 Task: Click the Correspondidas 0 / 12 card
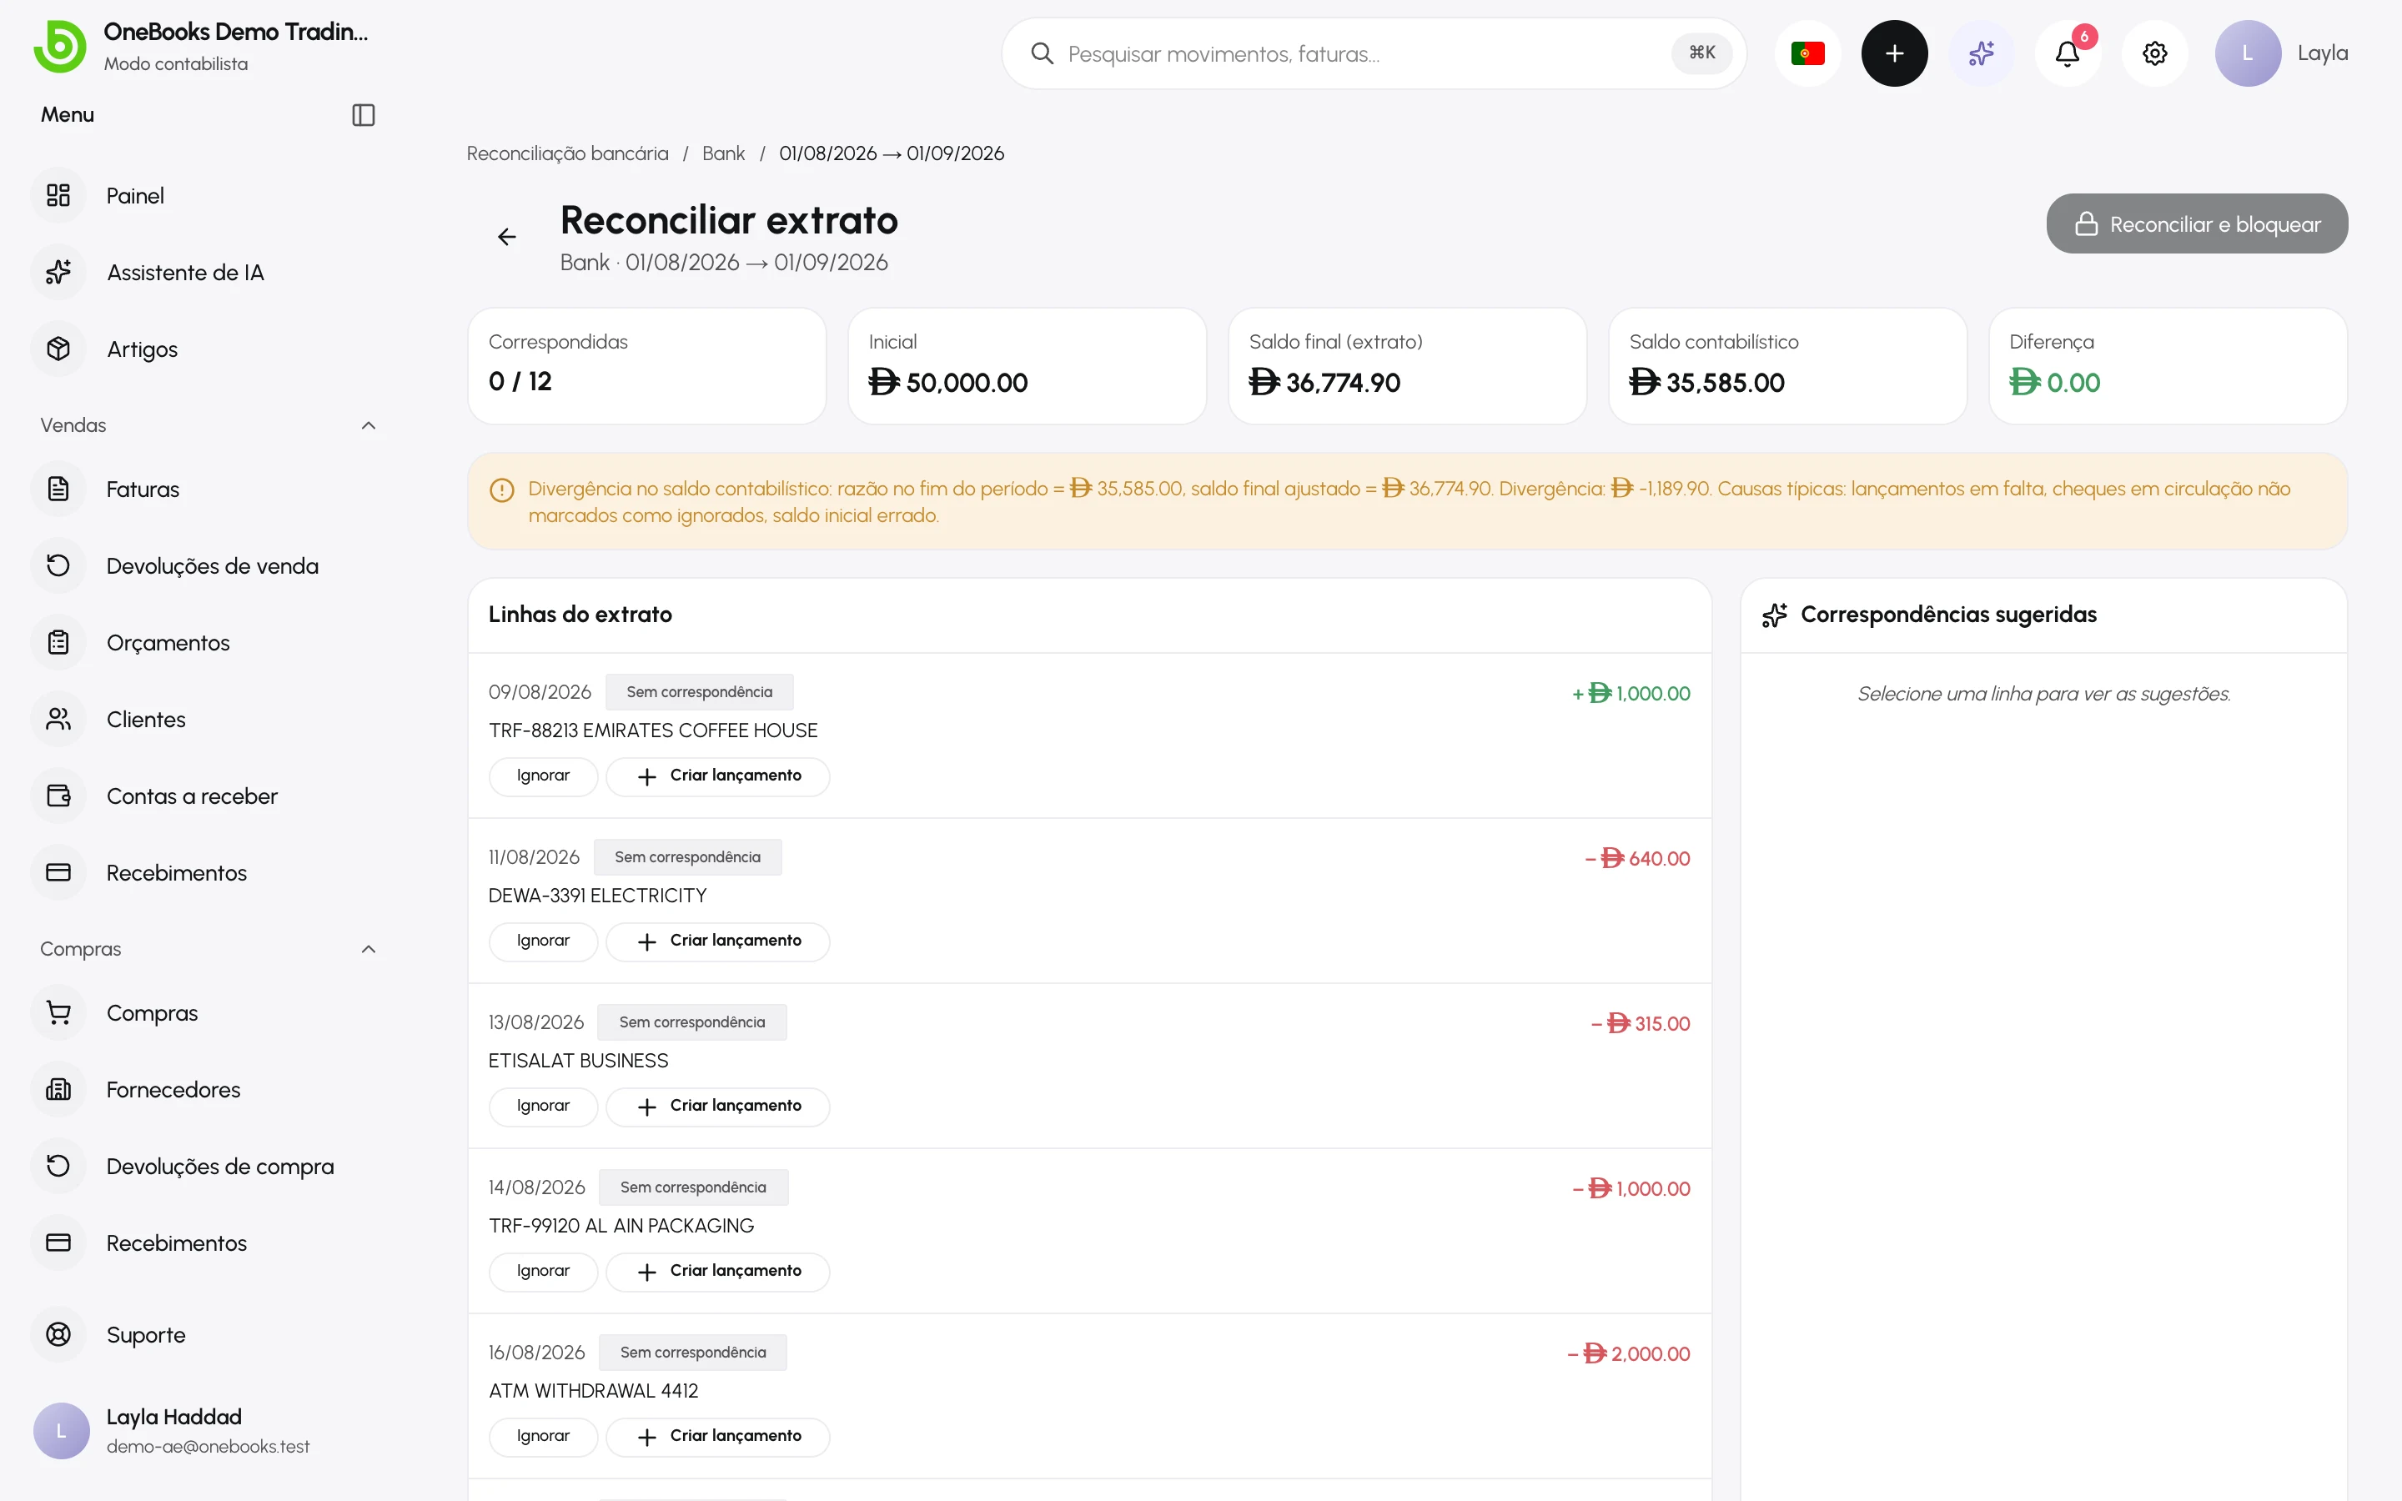(646, 366)
